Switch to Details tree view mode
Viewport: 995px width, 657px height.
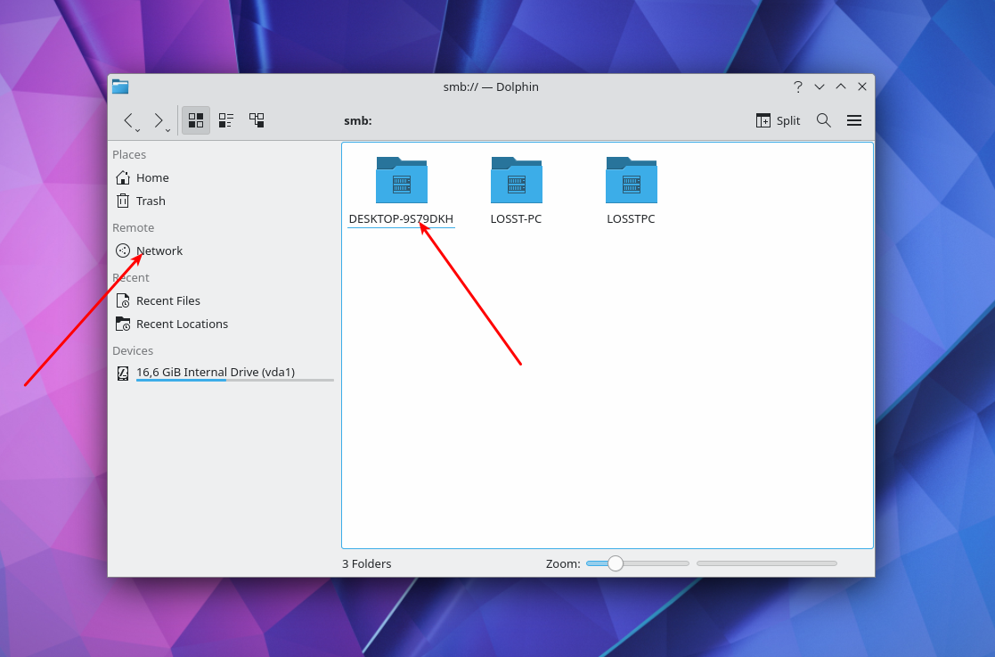[x=257, y=120]
